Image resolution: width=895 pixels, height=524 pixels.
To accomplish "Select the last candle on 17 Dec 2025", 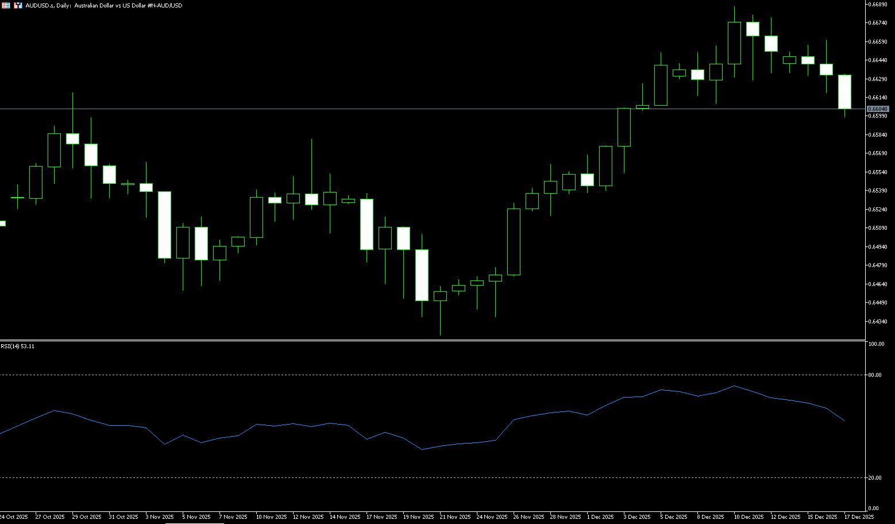I will [x=844, y=92].
